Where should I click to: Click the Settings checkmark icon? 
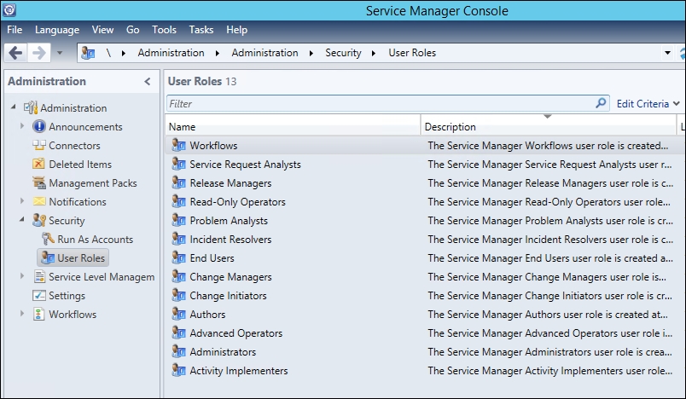coord(39,296)
